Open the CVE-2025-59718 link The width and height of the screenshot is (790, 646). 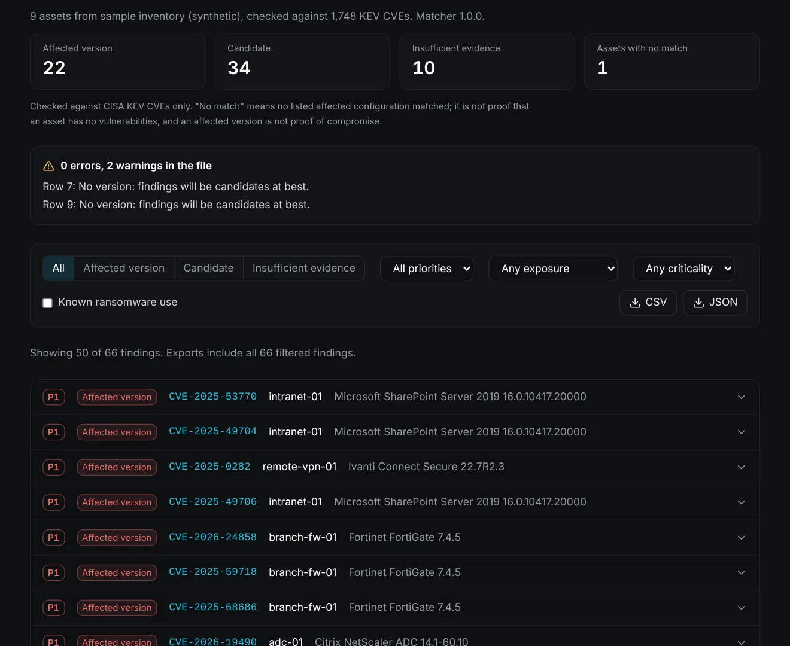point(212,572)
